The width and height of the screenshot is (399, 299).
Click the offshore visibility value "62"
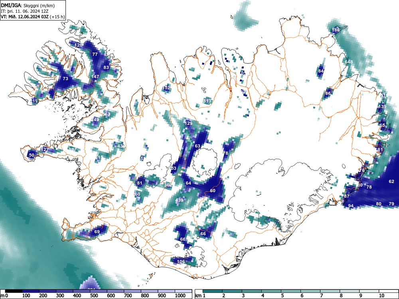(391, 181)
